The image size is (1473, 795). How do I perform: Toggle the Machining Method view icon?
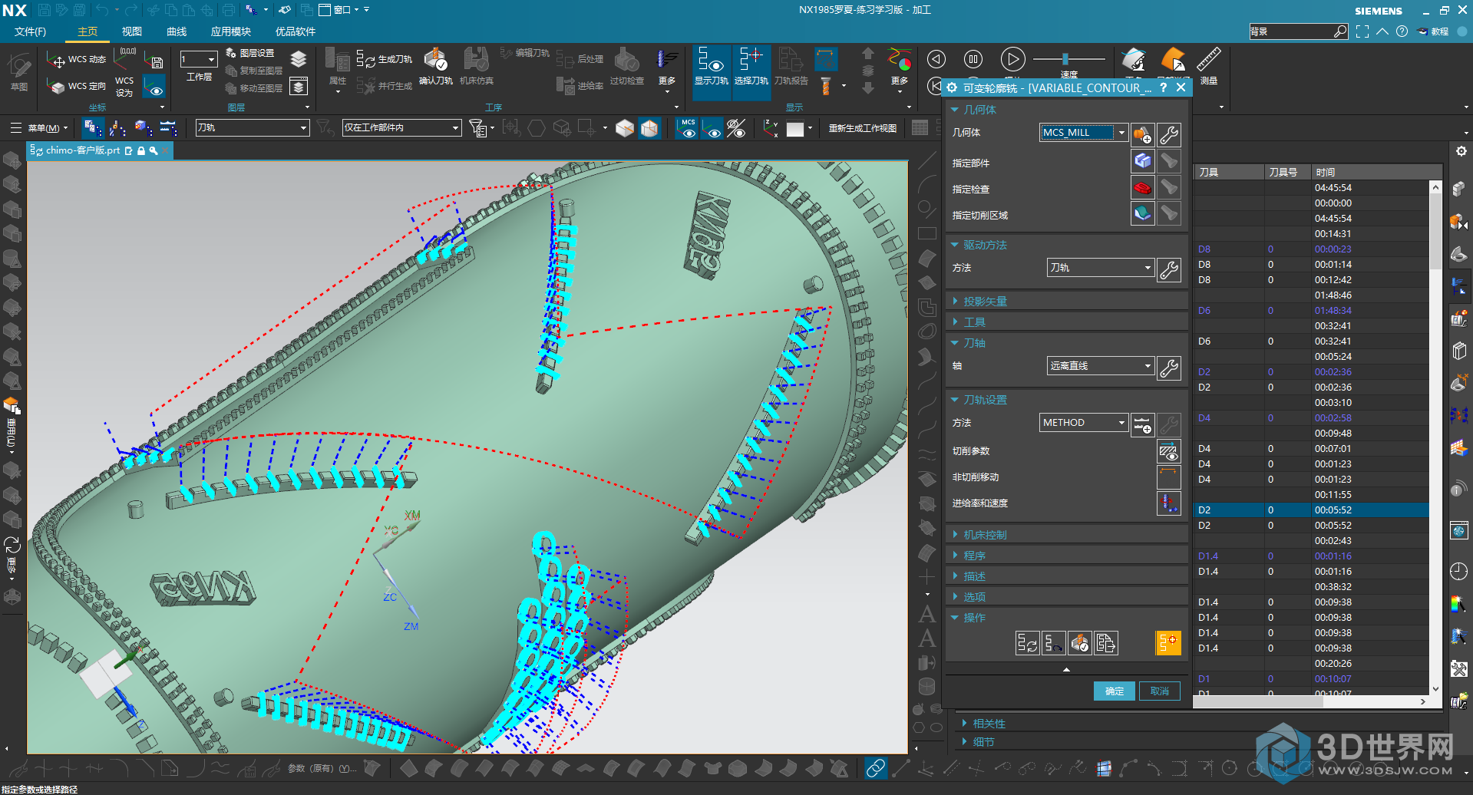point(167,128)
